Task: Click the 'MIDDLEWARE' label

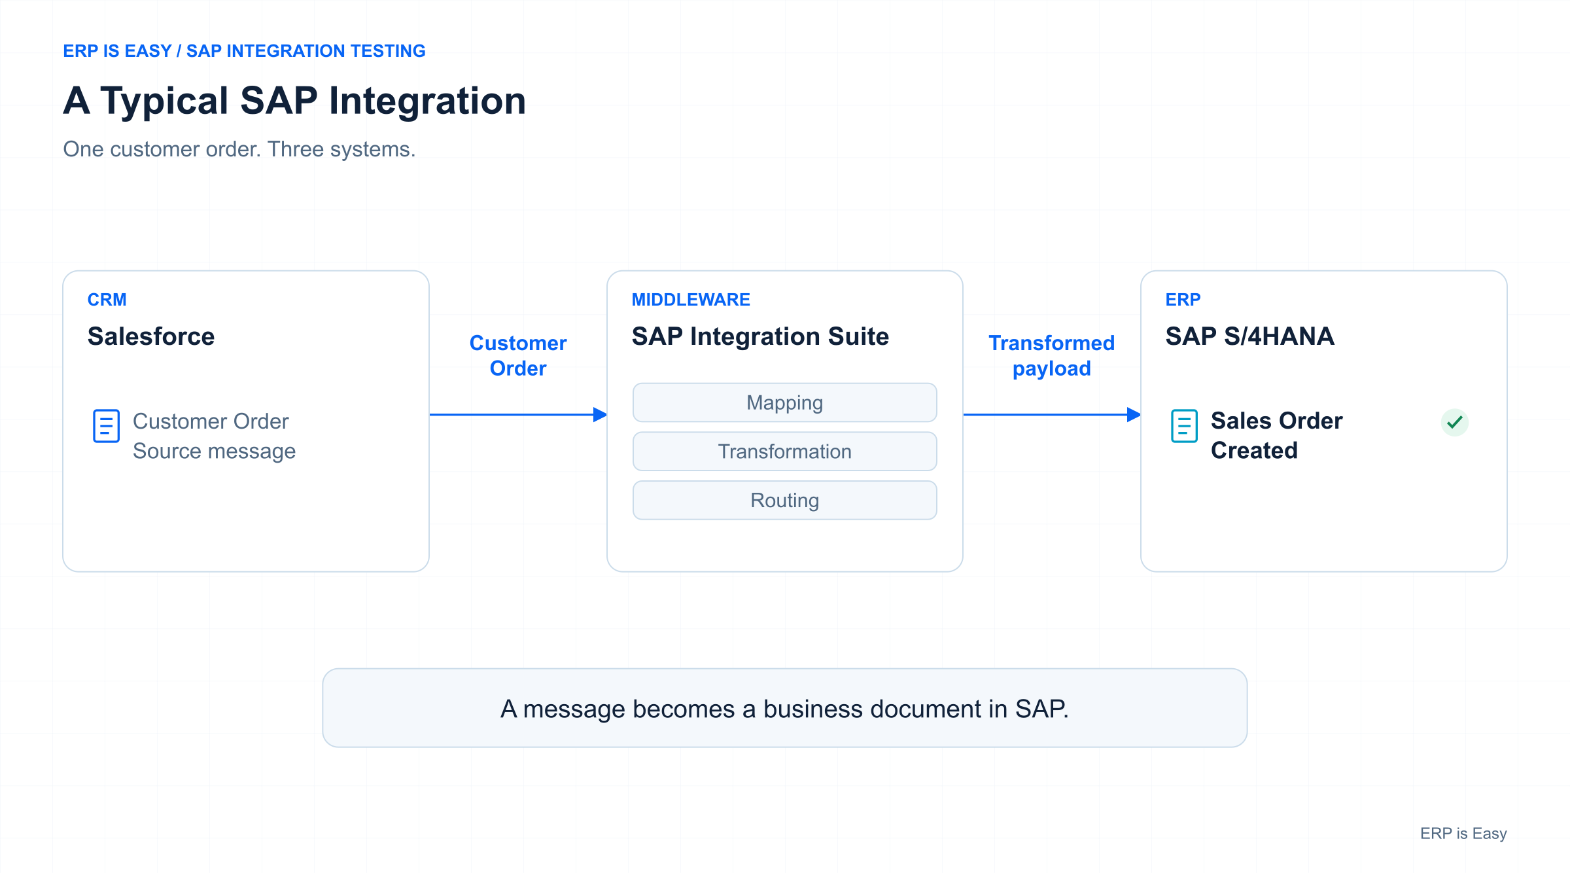Action: (691, 300)
